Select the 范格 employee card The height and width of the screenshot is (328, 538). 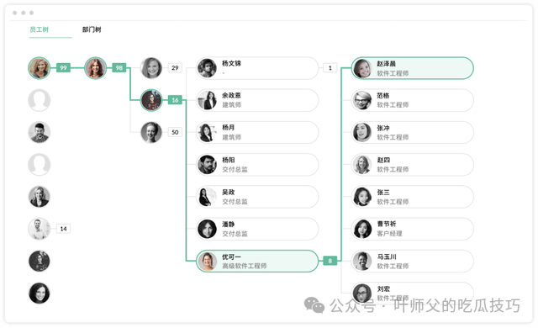tap(413, 100)
